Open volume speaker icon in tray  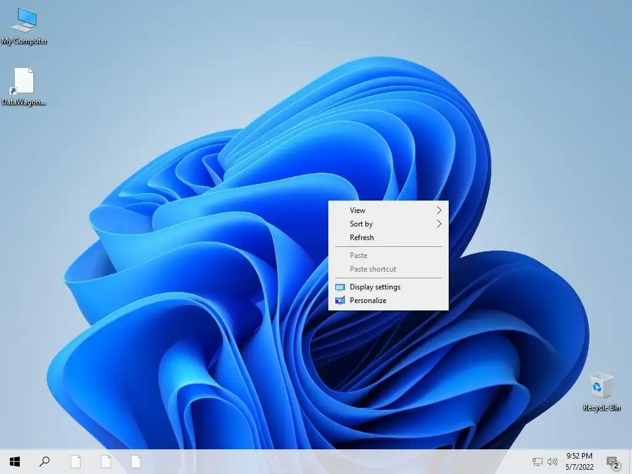[552, 462]
